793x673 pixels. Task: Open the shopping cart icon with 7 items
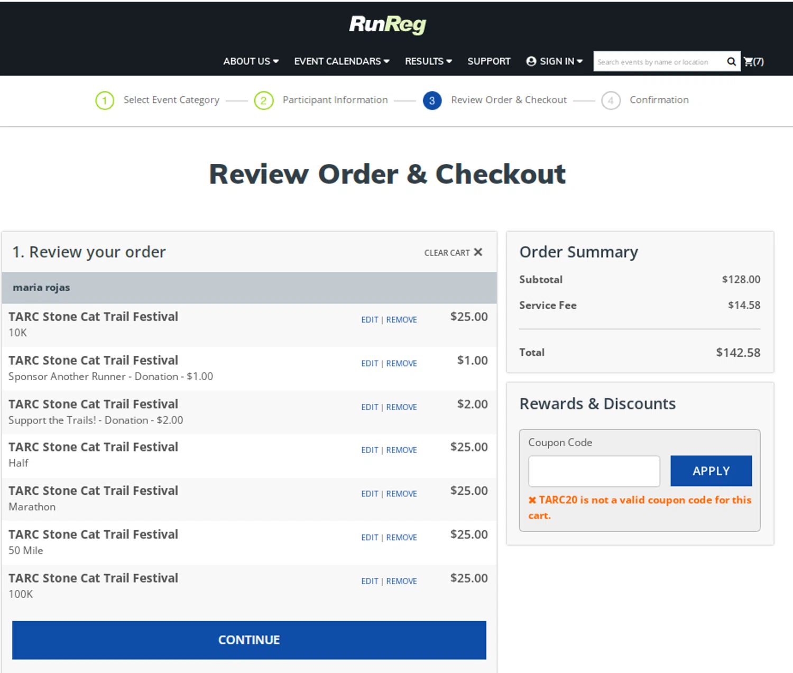pos(753,61)
